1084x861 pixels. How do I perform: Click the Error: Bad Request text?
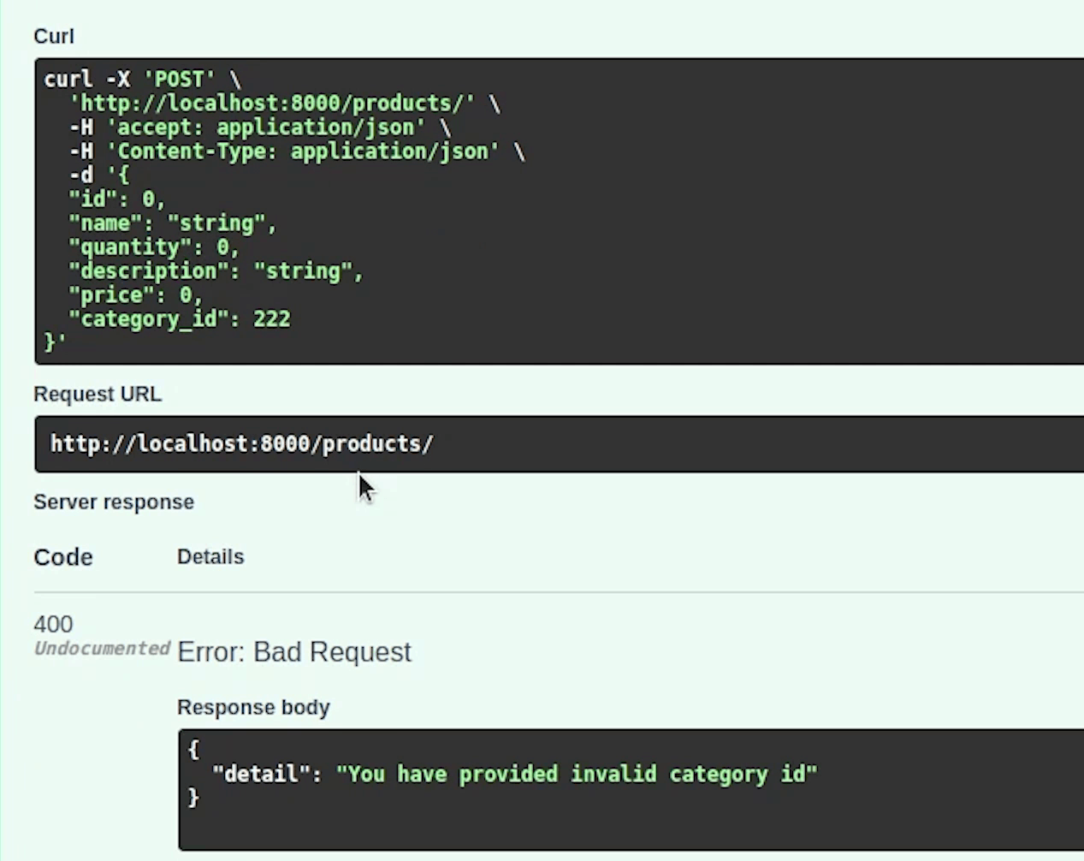[x=294, y=652]
